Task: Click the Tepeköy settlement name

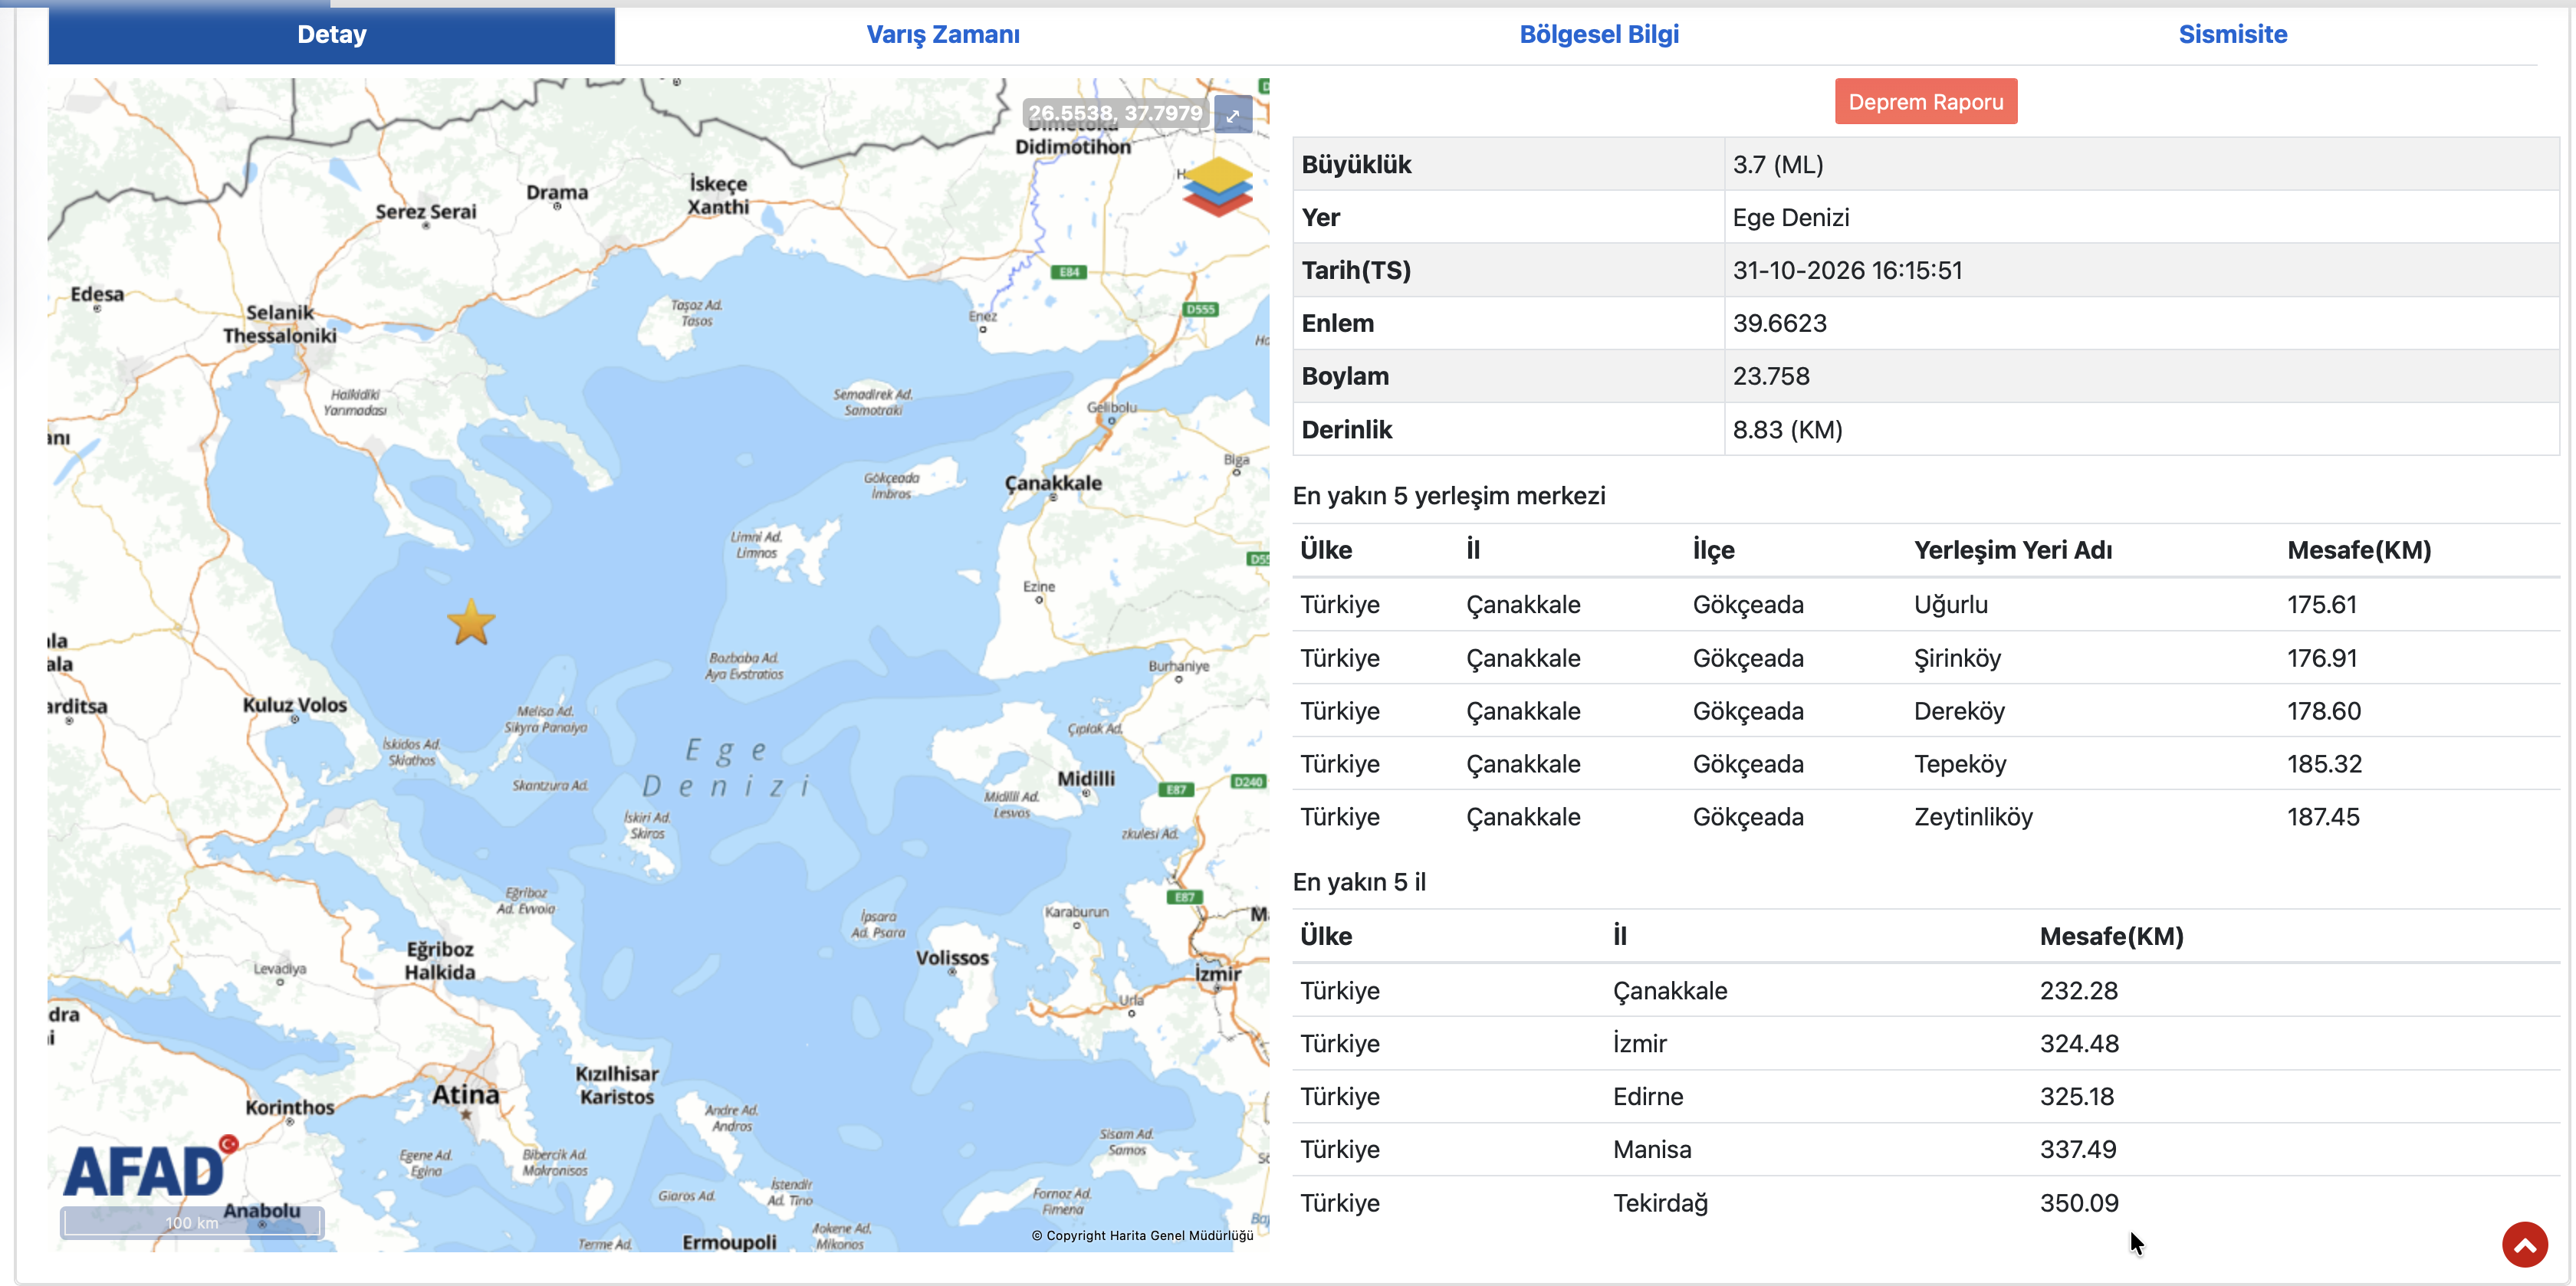Action: (x=1960, y=764)
